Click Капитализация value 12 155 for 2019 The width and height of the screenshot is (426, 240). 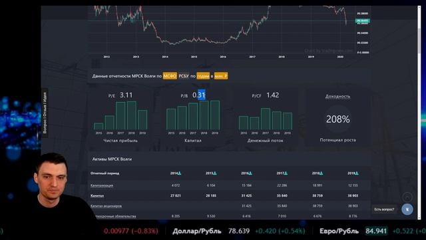tap(353, 185)
